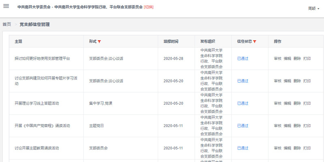This screenshot has width=324, height=162.
Task: Click 已通过 status for 集中学习,党课 row
Action: (x=242, y=103)
